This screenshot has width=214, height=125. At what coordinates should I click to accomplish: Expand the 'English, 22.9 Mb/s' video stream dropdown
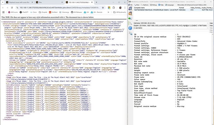click(208, 26)
